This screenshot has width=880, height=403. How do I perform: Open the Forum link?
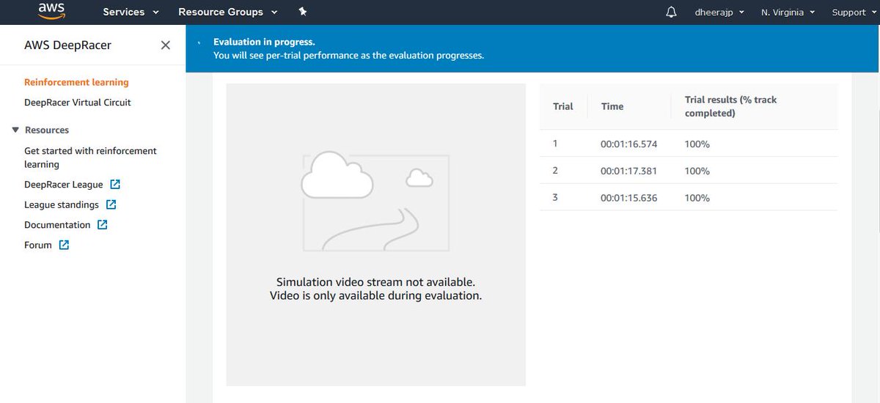[38, 245]
